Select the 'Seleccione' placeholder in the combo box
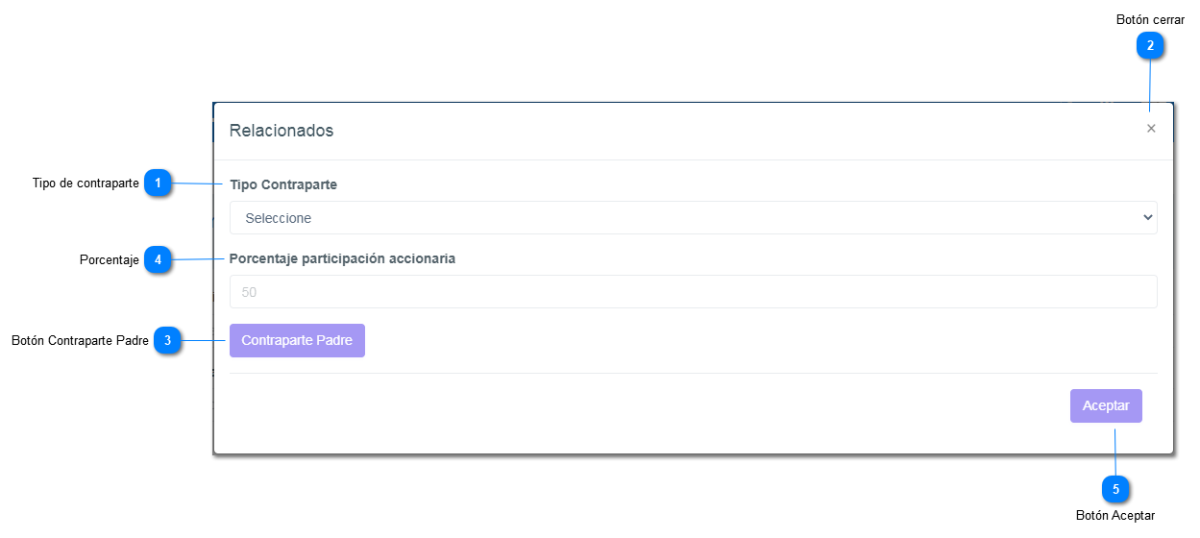 pos(279,218)
